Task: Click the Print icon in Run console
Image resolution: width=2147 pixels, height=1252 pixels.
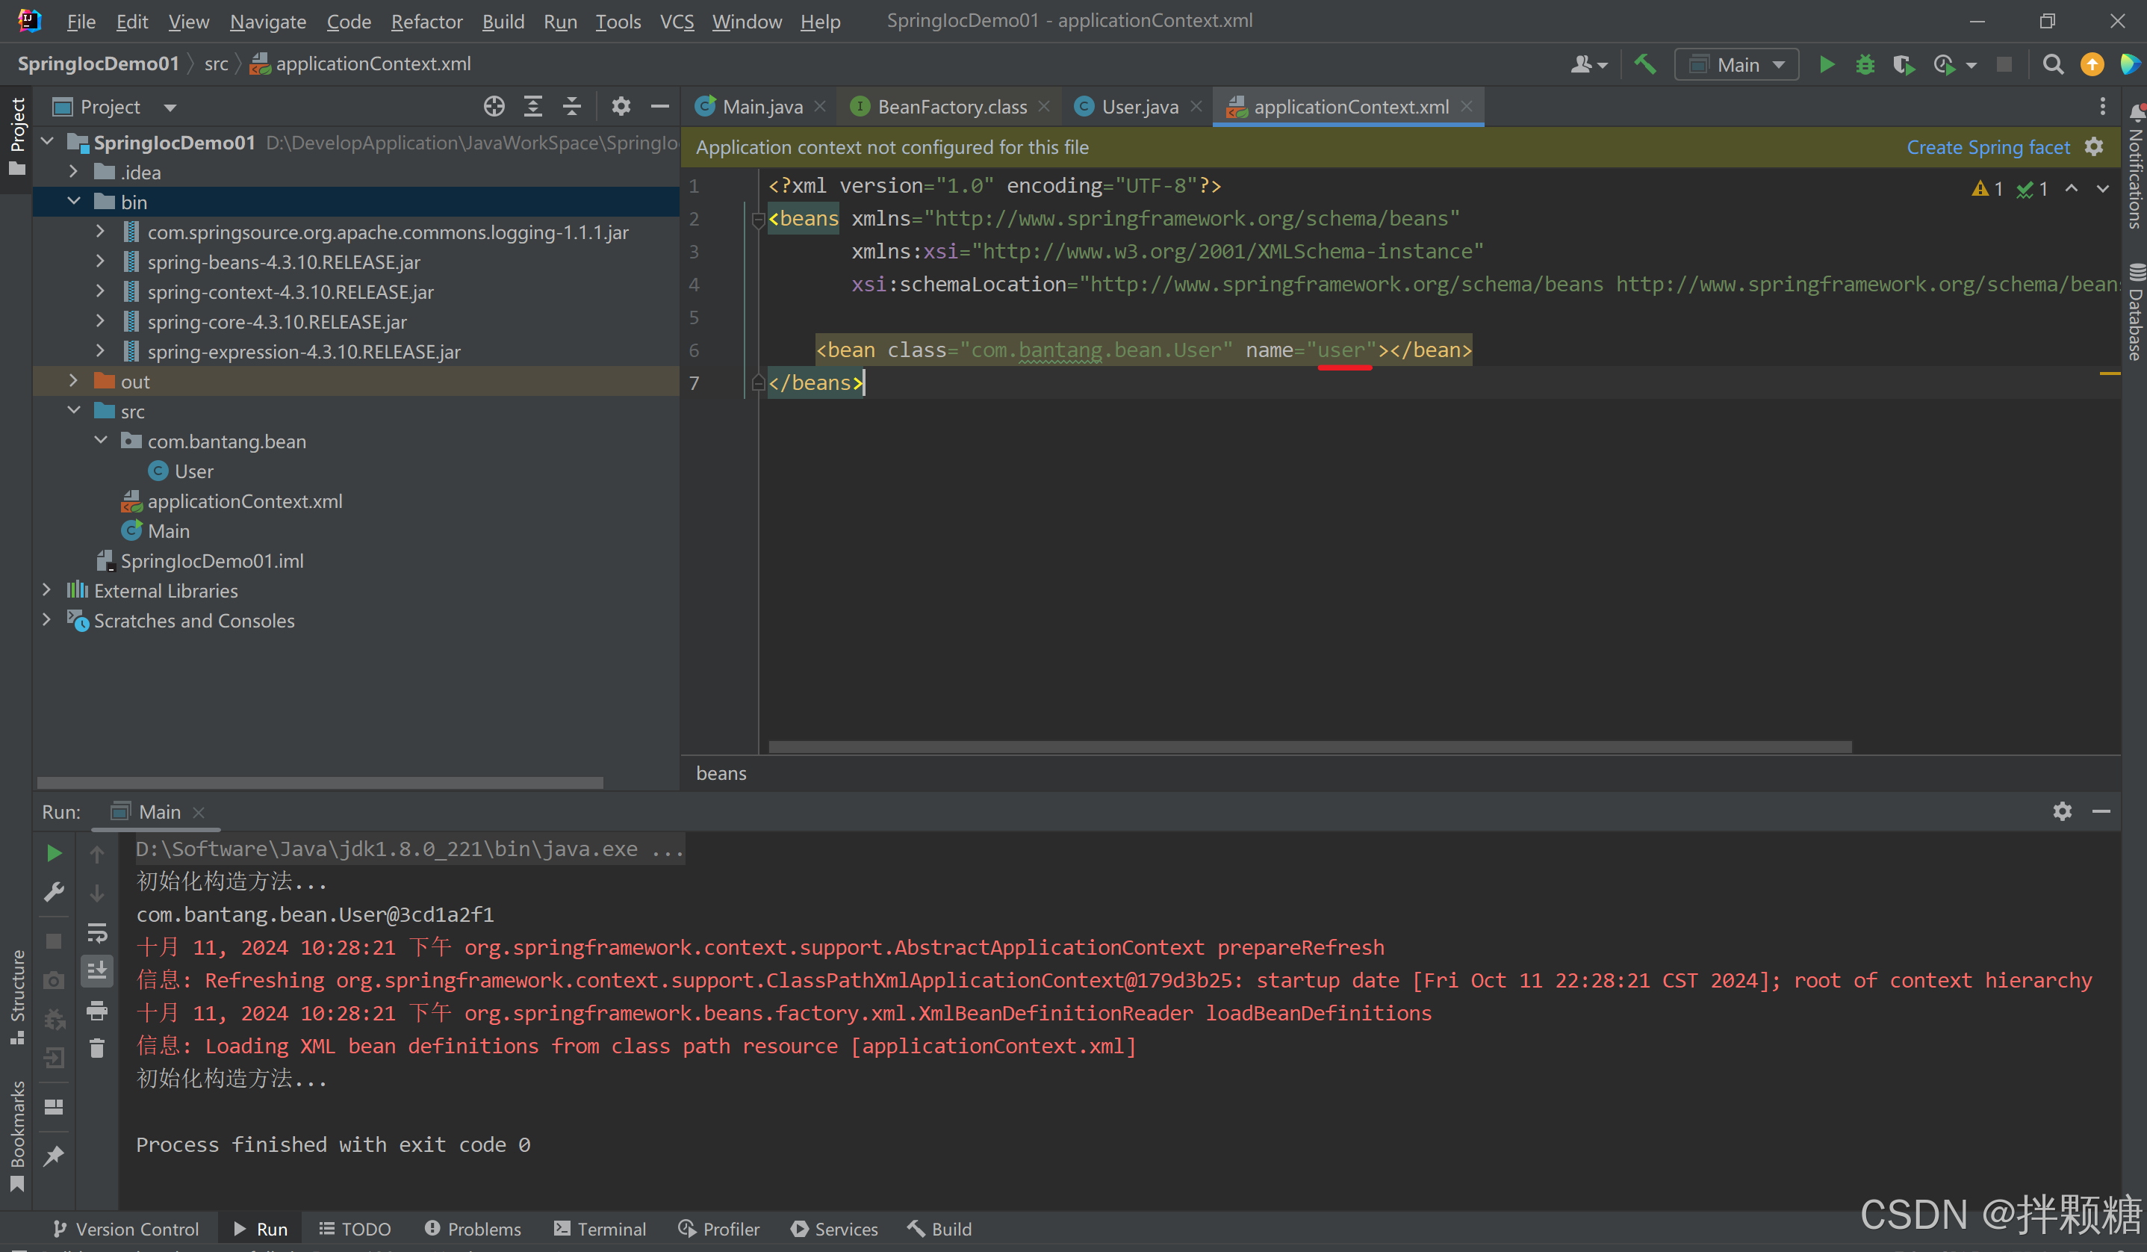Action: point(97,1011)
